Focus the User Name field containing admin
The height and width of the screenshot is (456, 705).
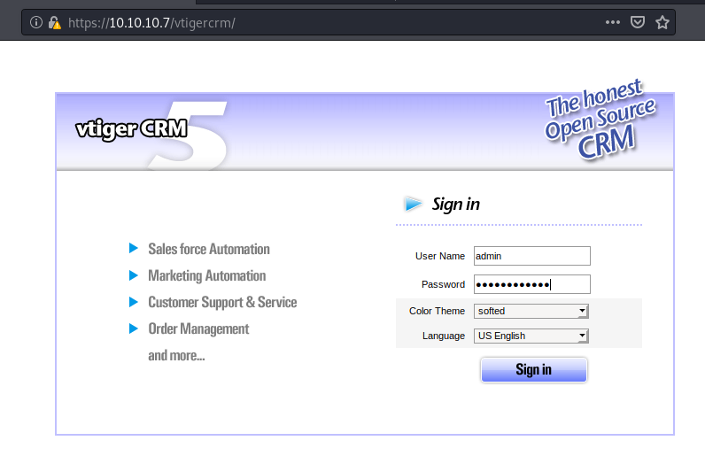click(x=532, y=256)
